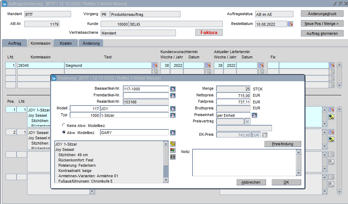Click the info icon beside the description box

coord(172,157)
